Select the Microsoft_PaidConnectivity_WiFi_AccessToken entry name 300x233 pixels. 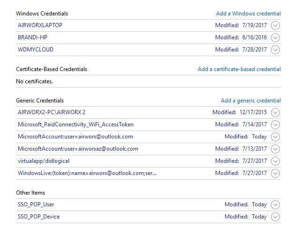tap(76, 124)
